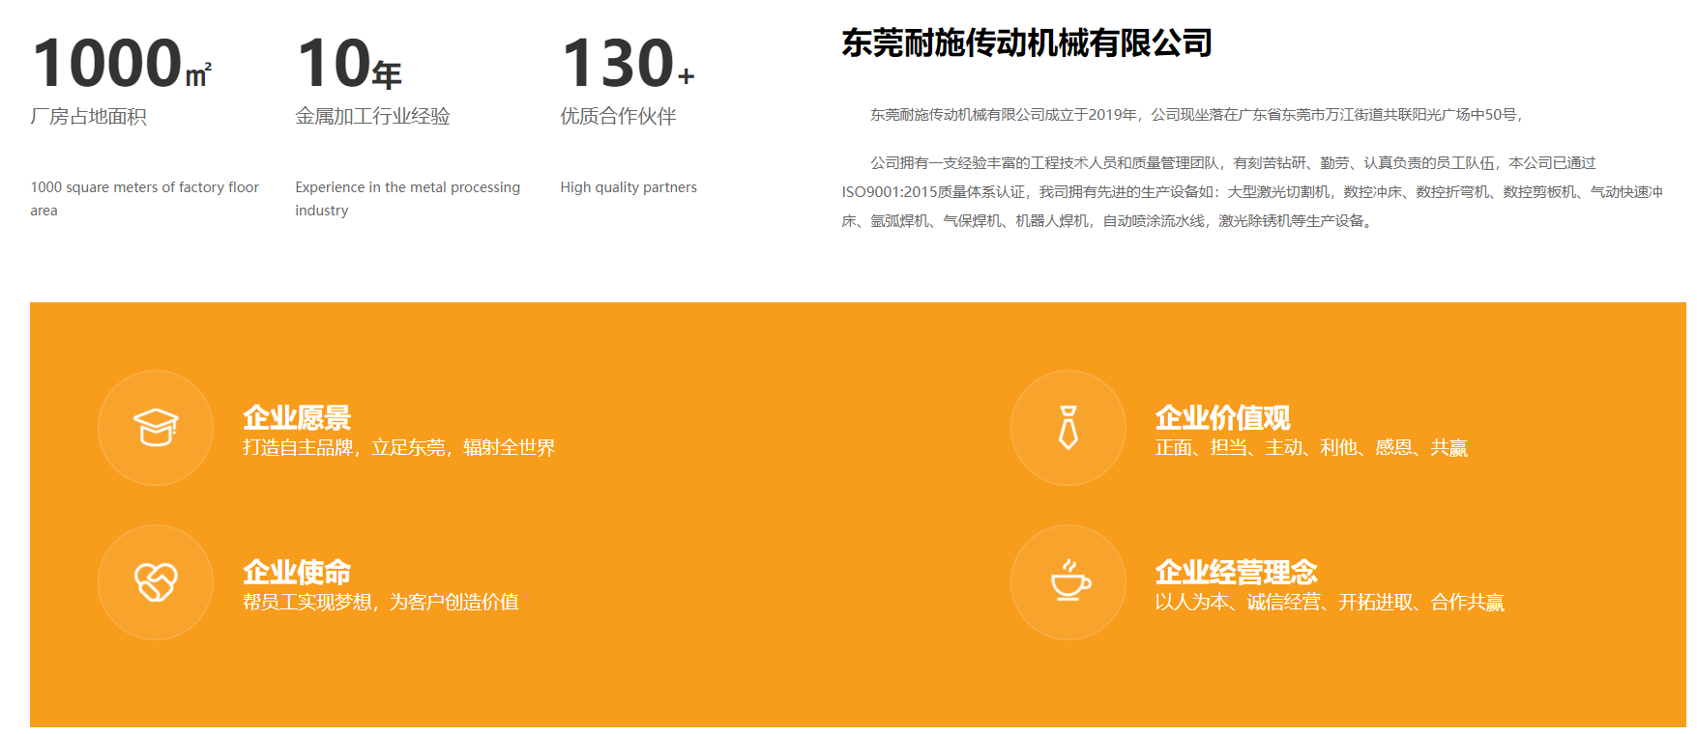The width and height of the screenshot is (1697, 734).
Task: Click the paragraph line starting ISO9001:2015质量体系认证
Action: (1252, 192)
